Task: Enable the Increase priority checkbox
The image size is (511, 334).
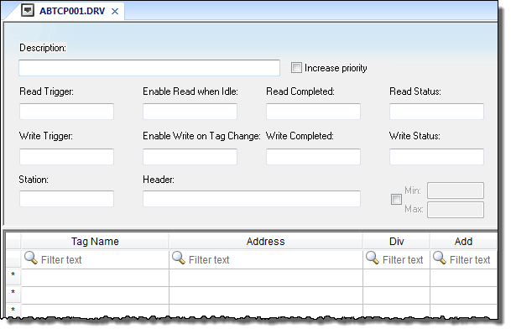Action: tap(296, 68)
